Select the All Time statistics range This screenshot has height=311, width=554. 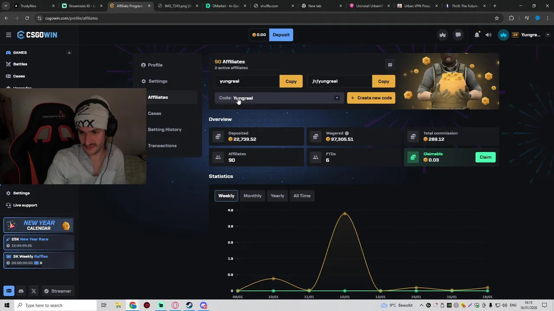(x=302, y=196)
